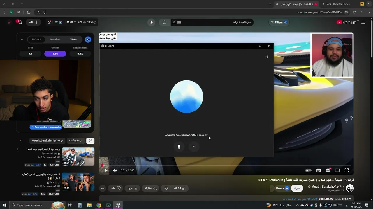Select the 'From Moath_Barakah' filter chip

47,140
